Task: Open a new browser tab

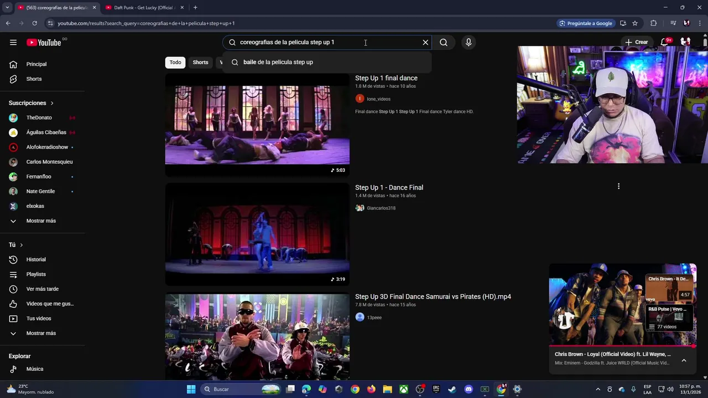Action: (195, 8)
